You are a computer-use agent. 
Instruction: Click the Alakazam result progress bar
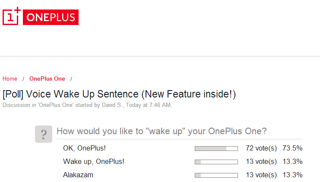point(216,175)
